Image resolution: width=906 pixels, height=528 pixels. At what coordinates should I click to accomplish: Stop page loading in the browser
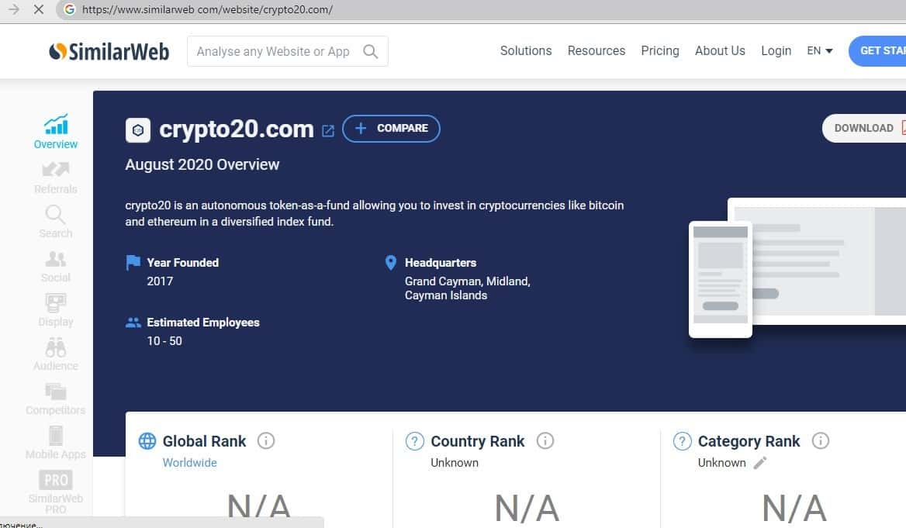tap(39, 10)
